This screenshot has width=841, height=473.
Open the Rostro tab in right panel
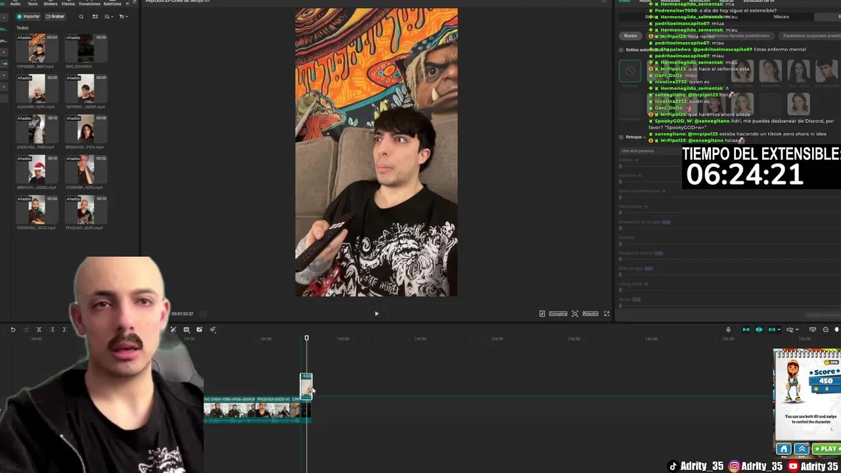click(631, 35)
